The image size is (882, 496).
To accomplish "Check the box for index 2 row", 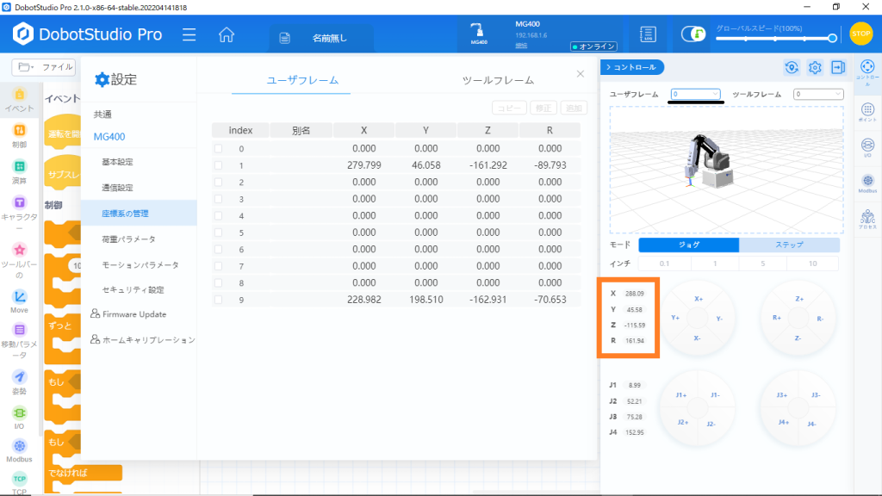I will (218, 183).
